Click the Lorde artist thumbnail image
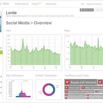This screenshot has height=103, width=103. [1, 21]
